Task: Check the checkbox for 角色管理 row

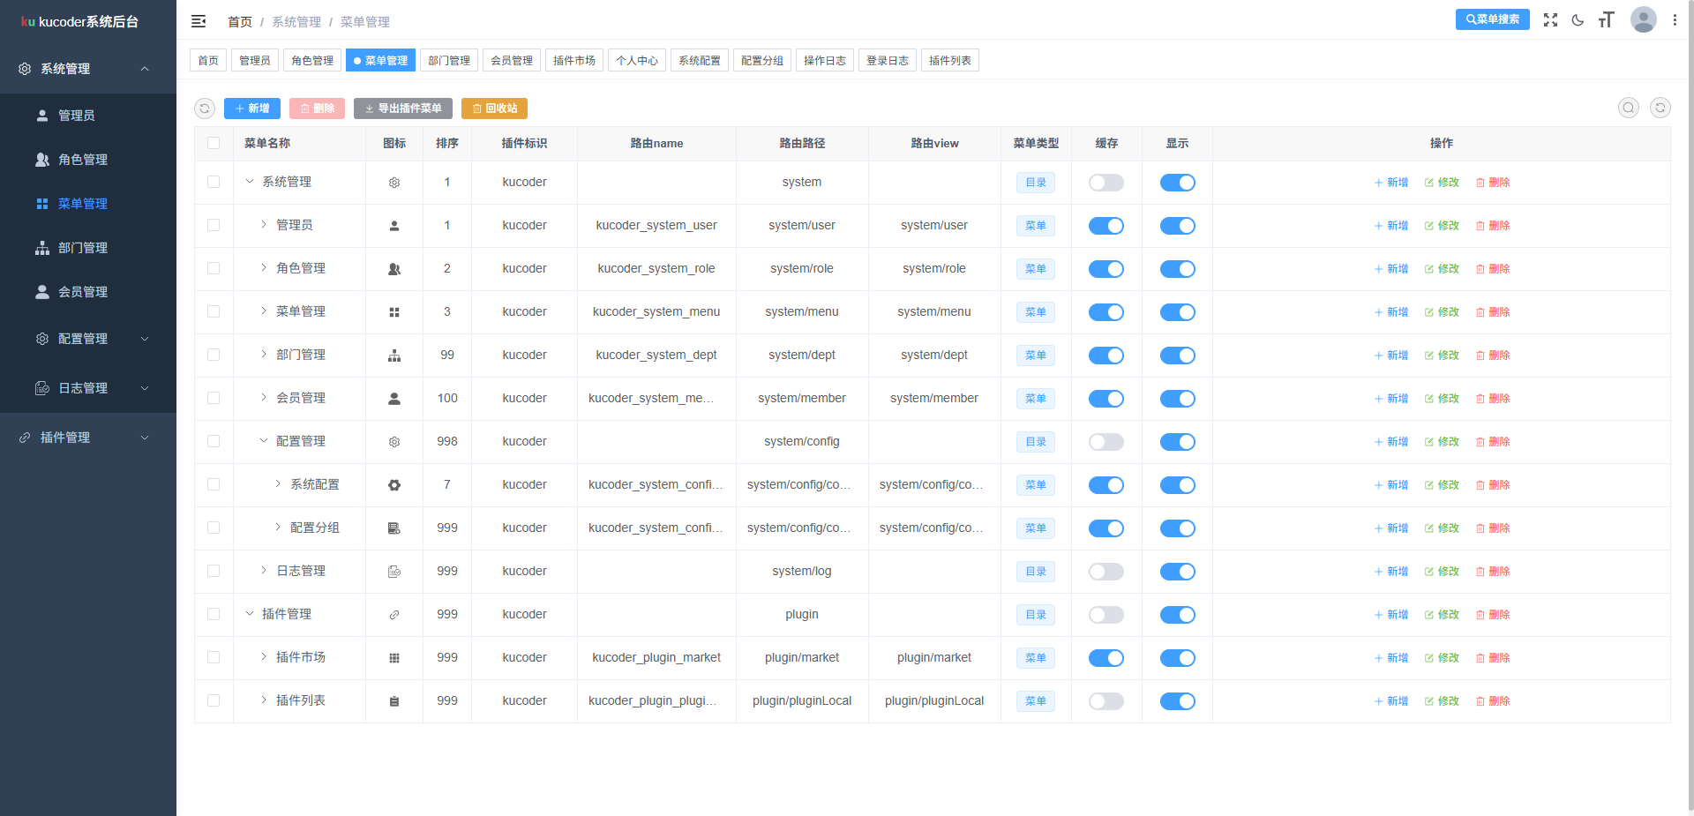Action: (214, 268)
